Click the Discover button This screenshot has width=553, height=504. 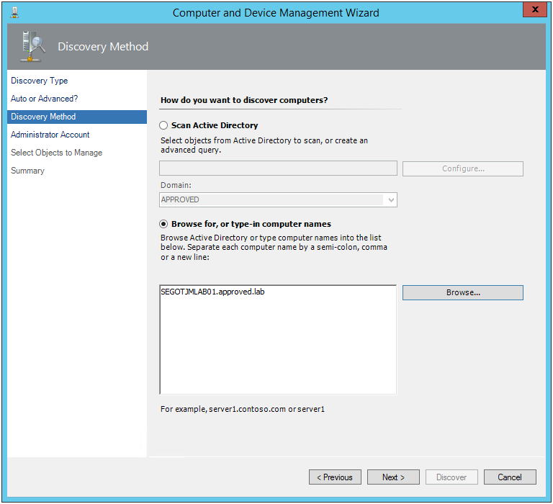[451, 477]
